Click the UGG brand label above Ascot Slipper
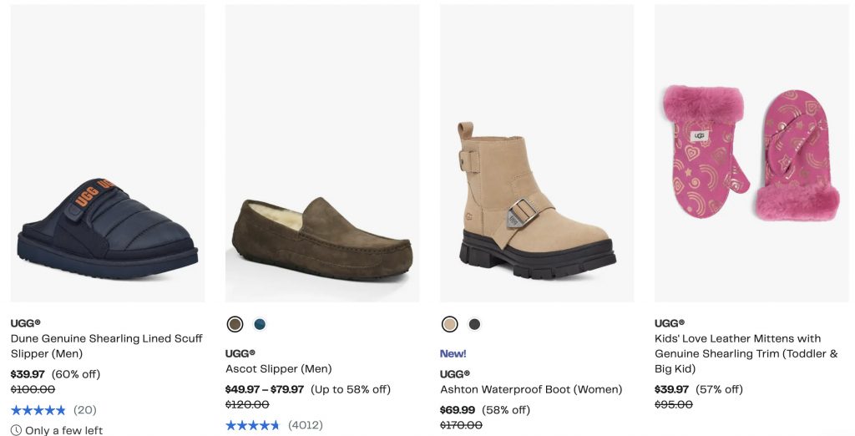The height and width of the screenshot is (436, 855). click(240, 353)
